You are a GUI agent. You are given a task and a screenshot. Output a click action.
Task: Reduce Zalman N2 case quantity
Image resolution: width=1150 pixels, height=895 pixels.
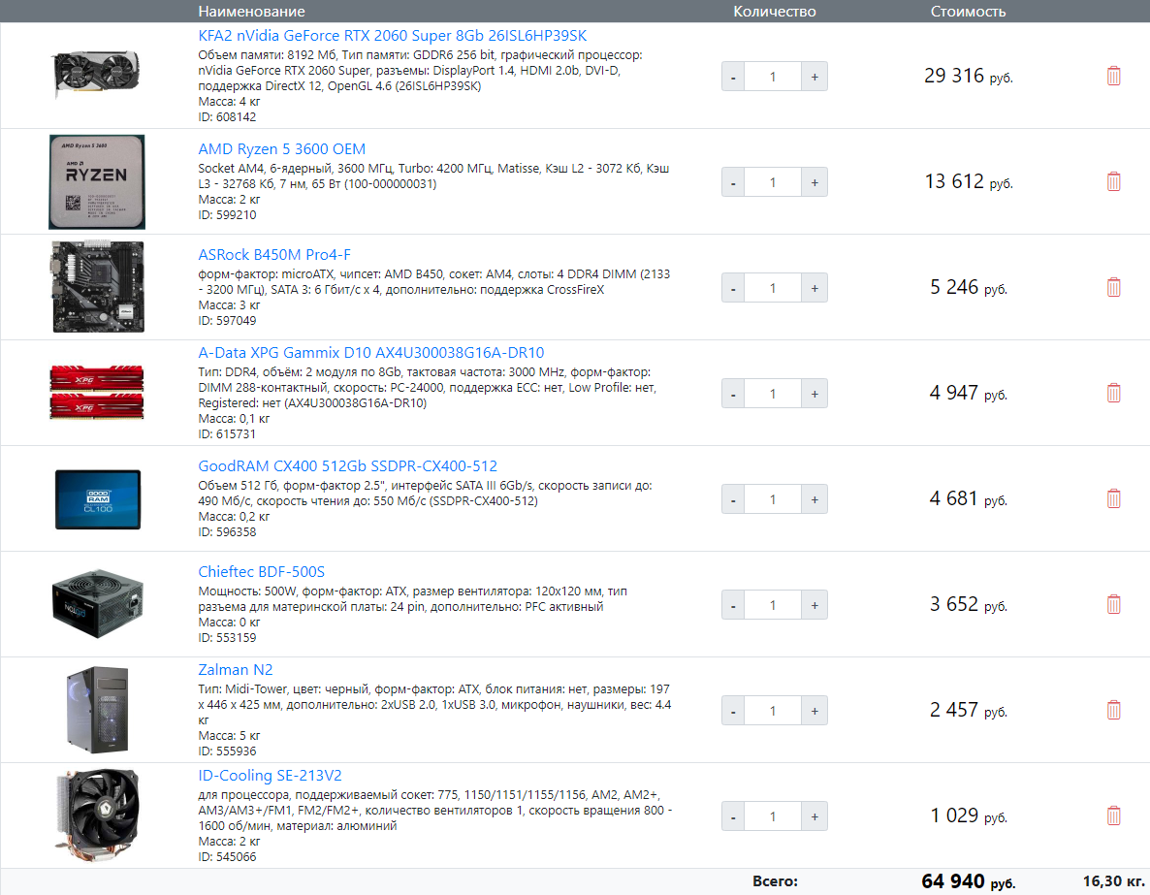tap(733, 710)
